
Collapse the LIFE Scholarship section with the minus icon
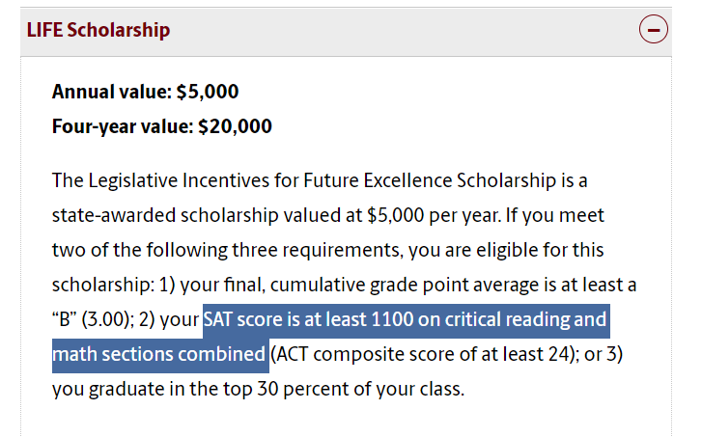653,30
